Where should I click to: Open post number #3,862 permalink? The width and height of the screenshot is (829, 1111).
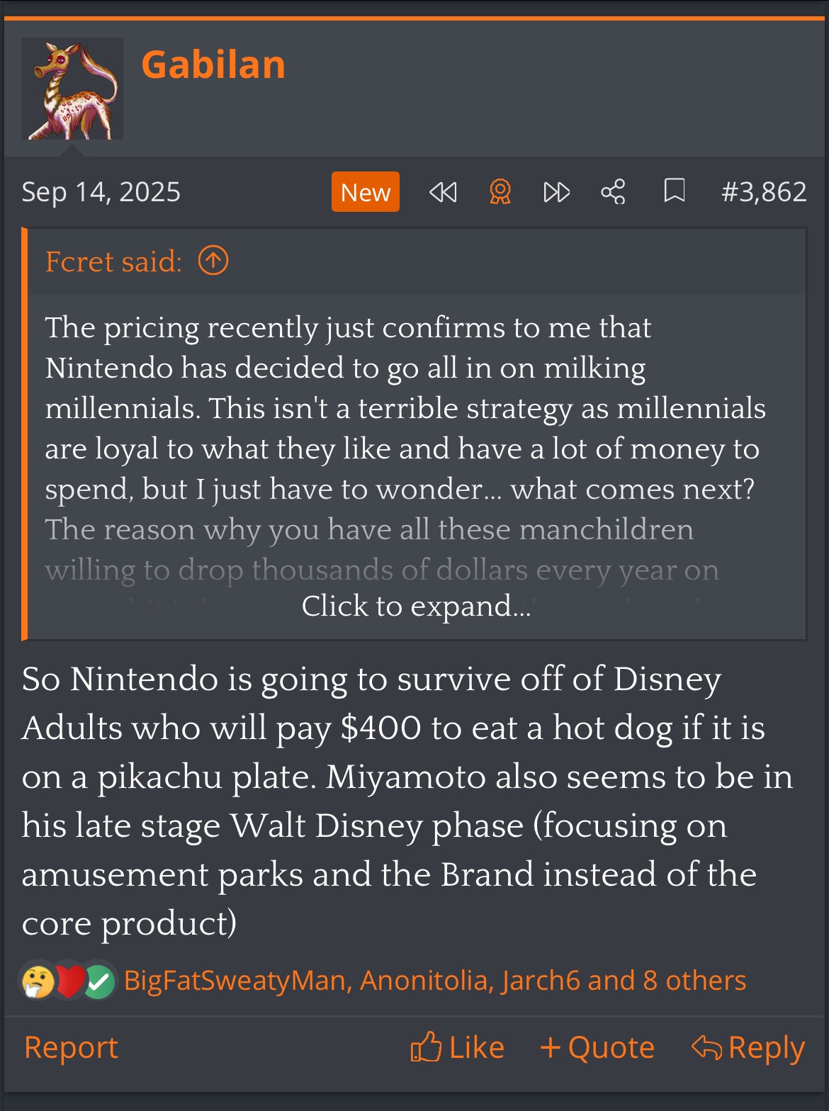[x=764, y=192]
